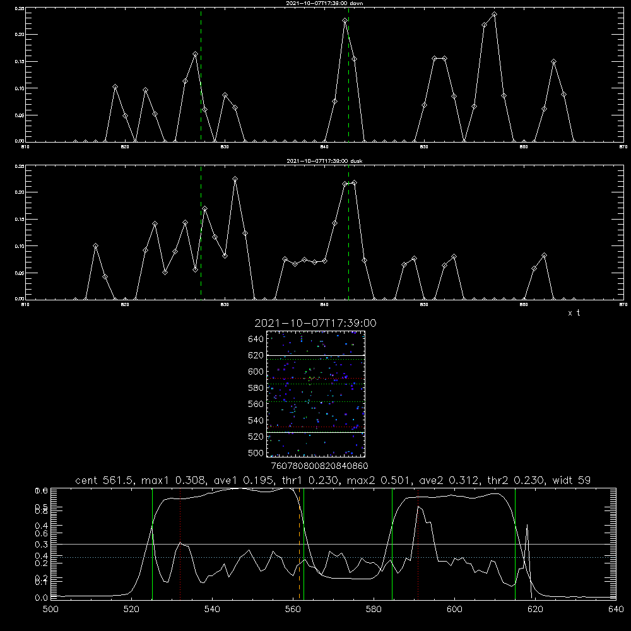The width and height of the screenshot is (631, 631).
Task: Click the highest diamond data point in dusk plot
Action: 235,179
